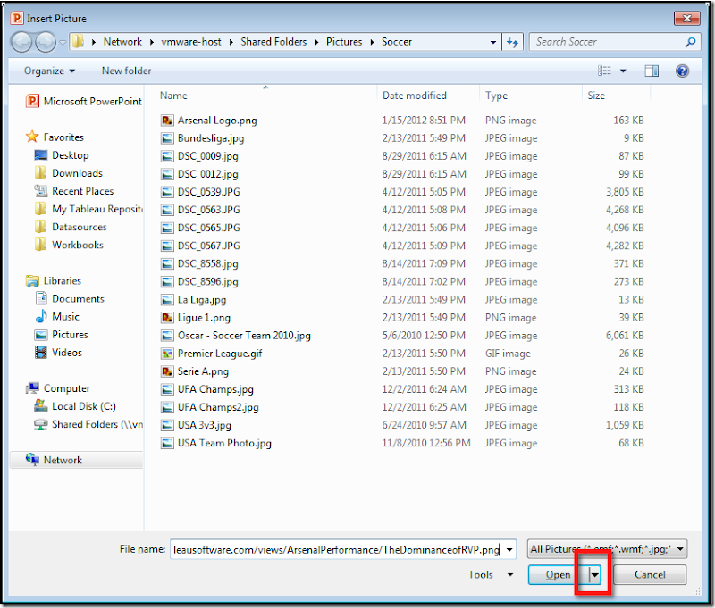The image size is (715, 608).
Task: Click the Open button
Action: point(559,575)
